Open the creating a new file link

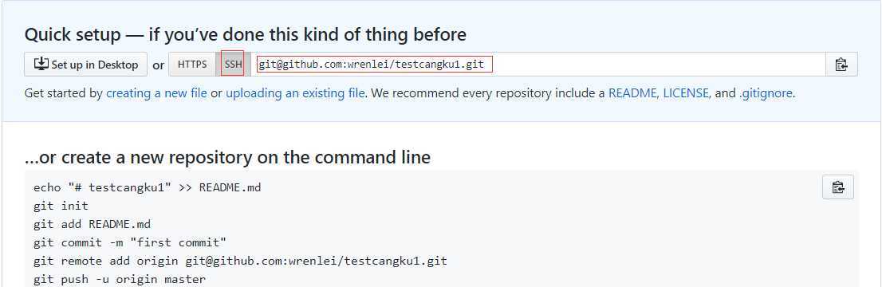156,93
